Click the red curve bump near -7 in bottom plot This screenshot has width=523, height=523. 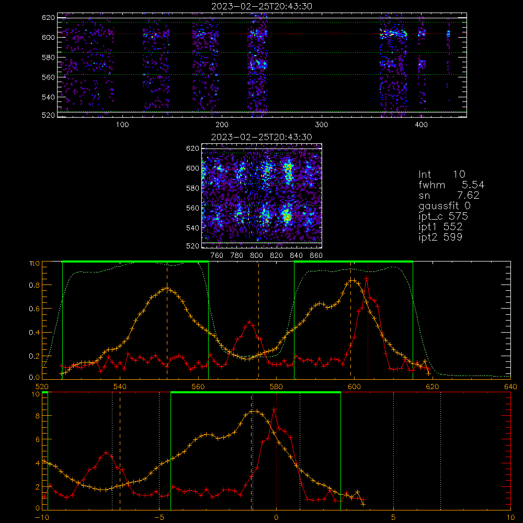tap(106, 452)
